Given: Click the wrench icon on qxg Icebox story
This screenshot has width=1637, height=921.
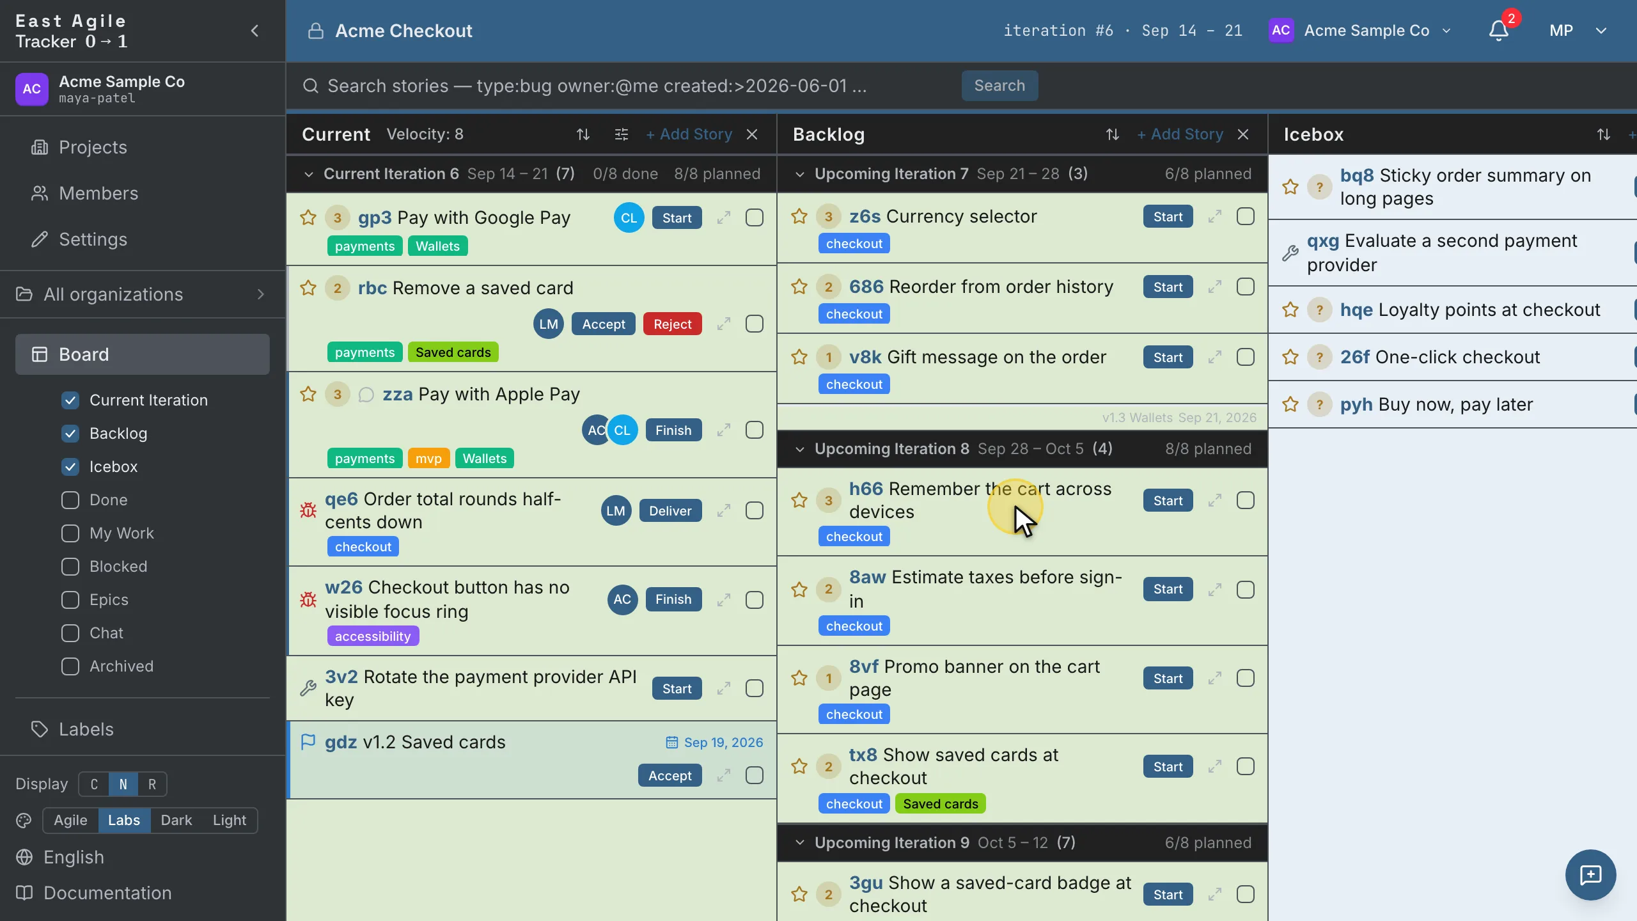Looking at the screenshot, I should (1290, 253).
